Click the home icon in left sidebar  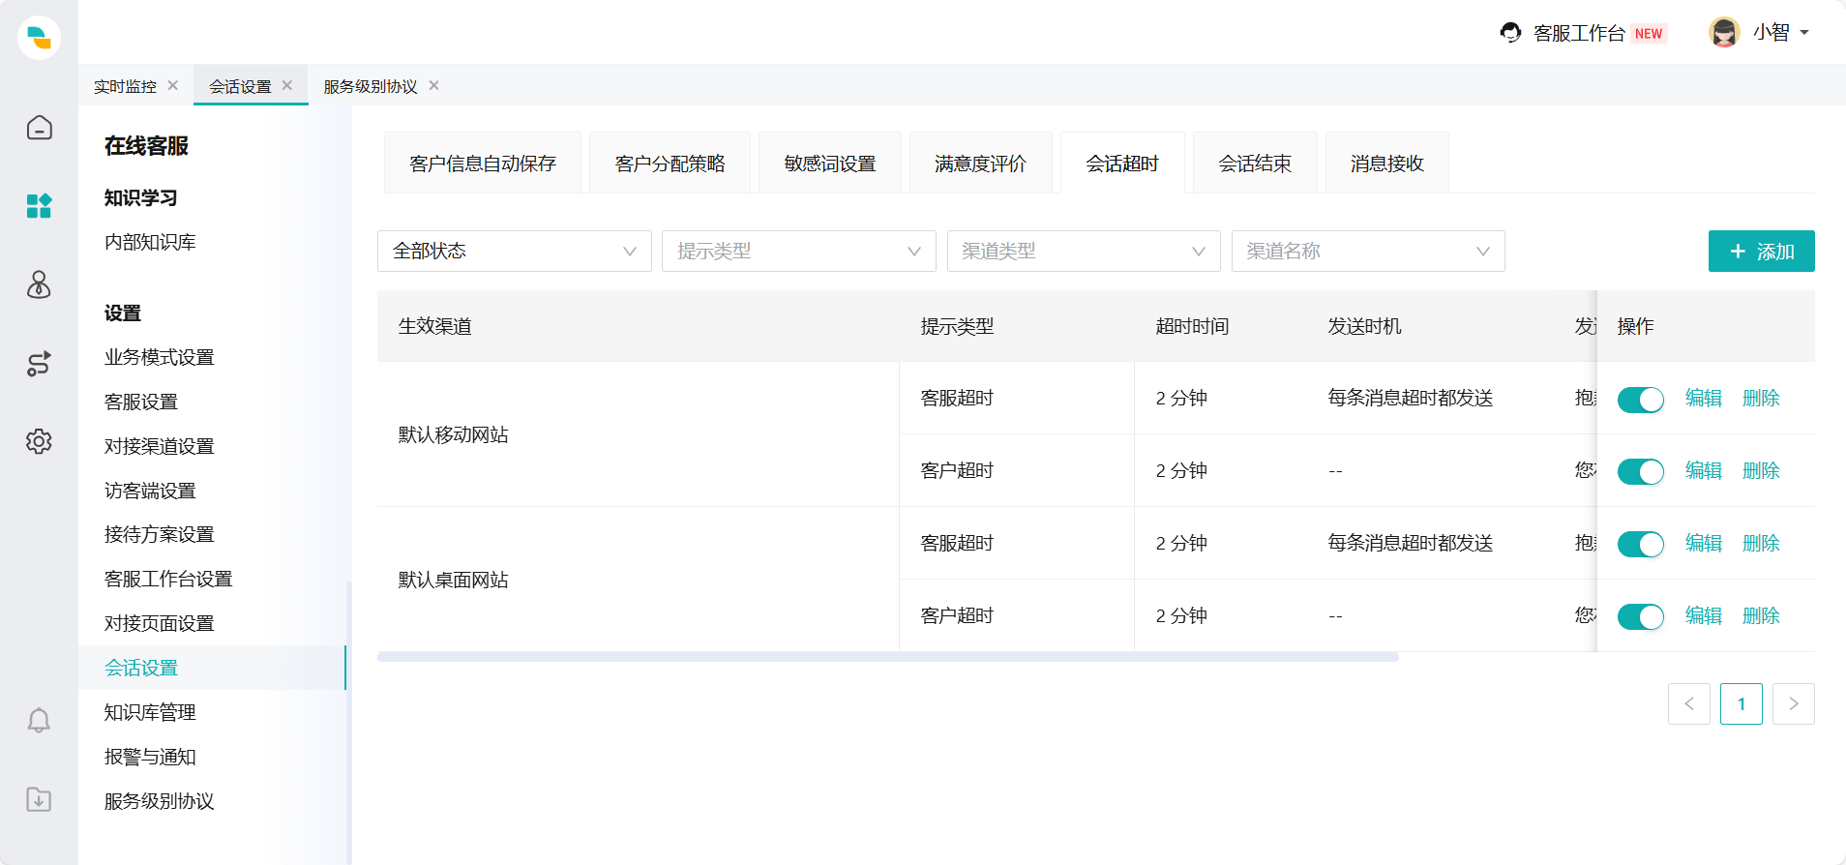click(x=39, y=128)
